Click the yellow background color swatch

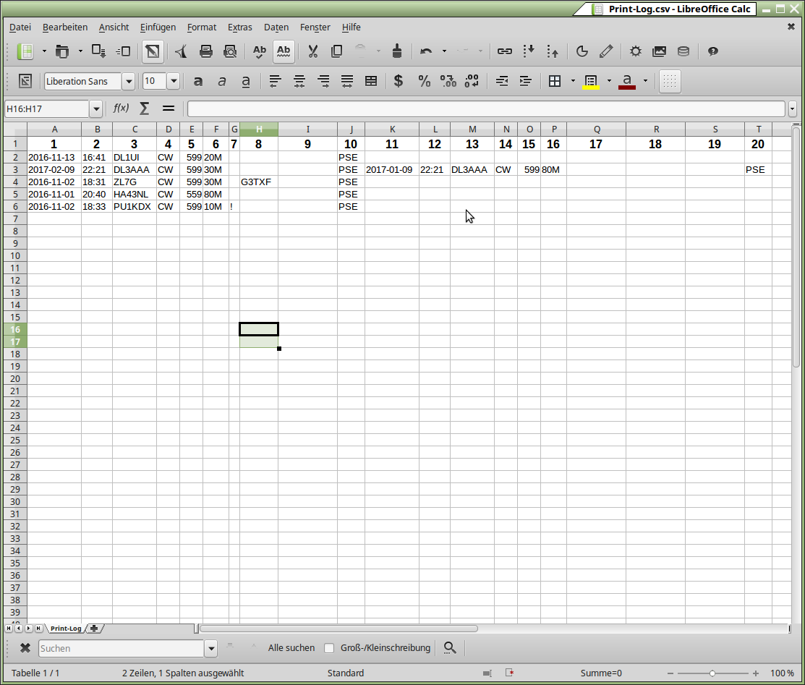point(591,81)
